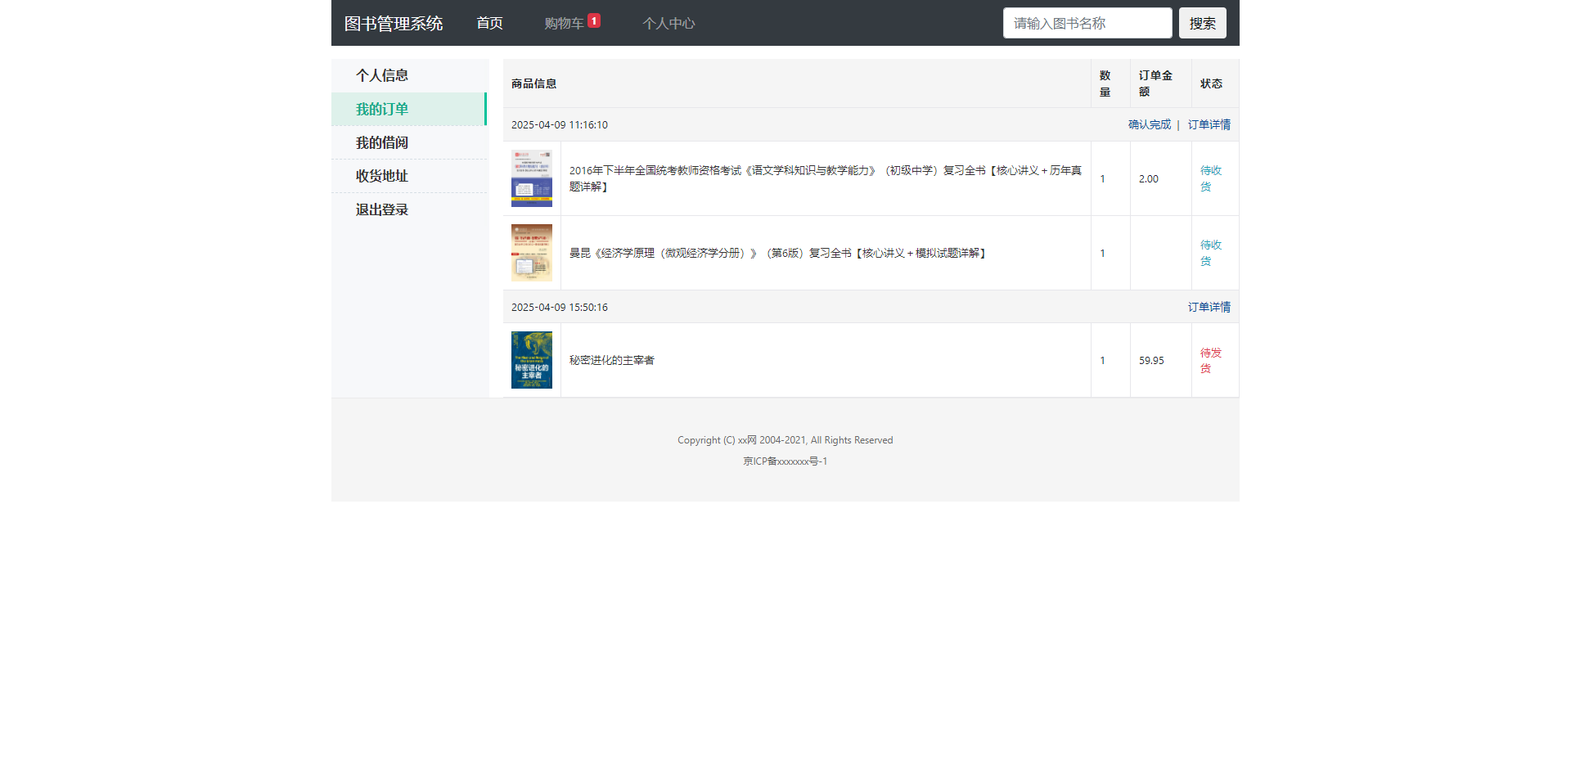
Task: Click the order amount 2.00
Action: 1149,178
